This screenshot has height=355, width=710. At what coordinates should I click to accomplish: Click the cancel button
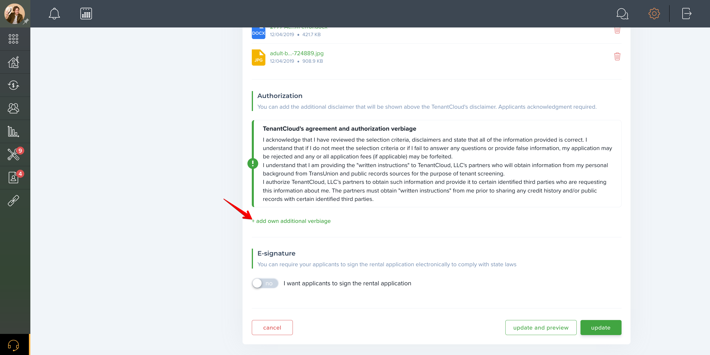click(272, 328)
